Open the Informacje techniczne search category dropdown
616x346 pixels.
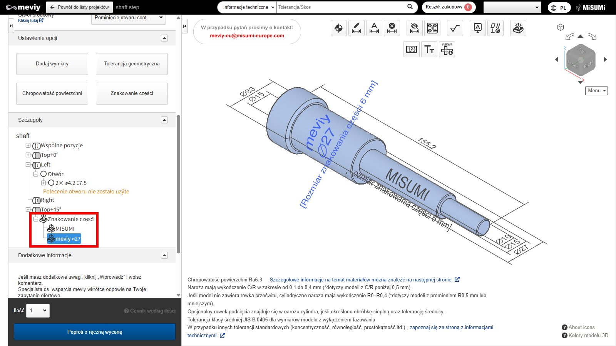(247, 7)
